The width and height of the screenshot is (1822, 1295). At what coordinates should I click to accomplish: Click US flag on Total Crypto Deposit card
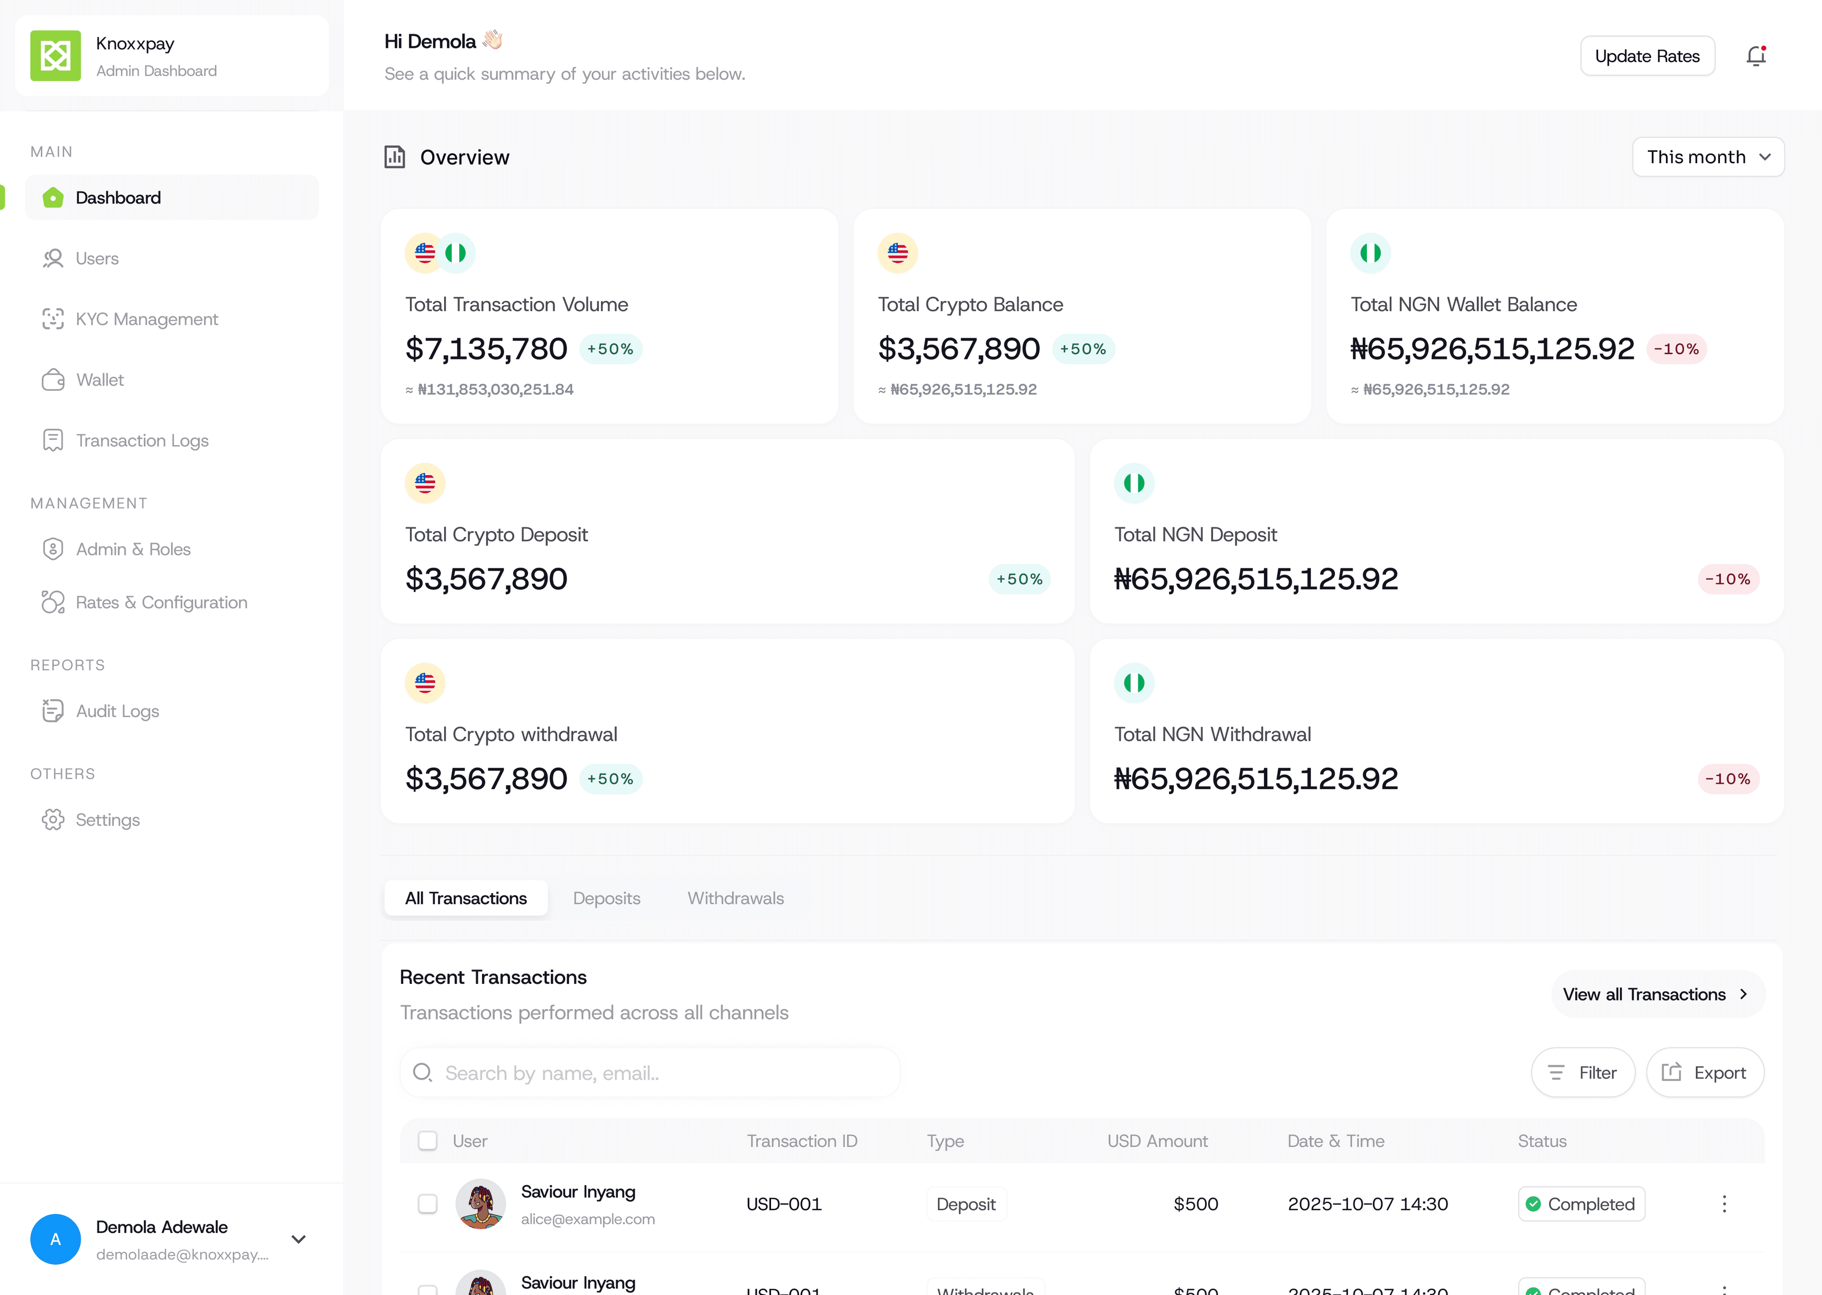coord(424,483)
